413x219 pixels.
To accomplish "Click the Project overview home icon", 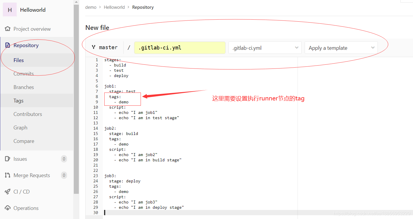I will click(x=8, y=29).
